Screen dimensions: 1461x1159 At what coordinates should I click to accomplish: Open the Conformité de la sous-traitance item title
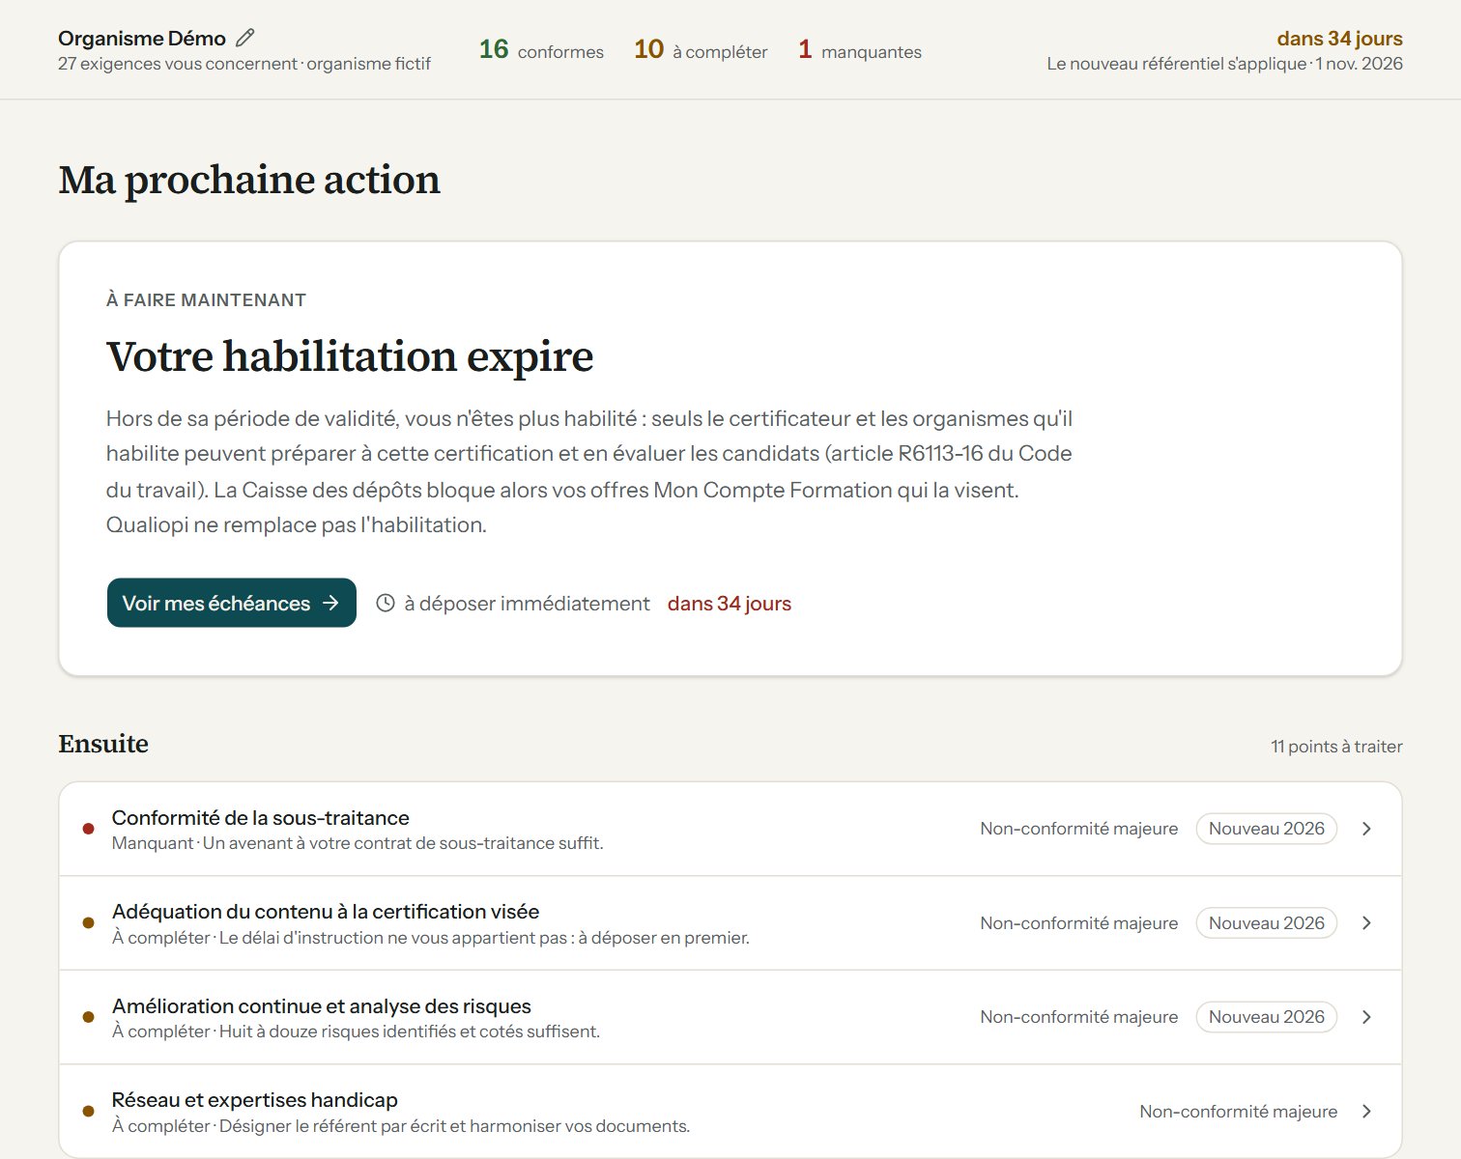[x=261, y=818]
